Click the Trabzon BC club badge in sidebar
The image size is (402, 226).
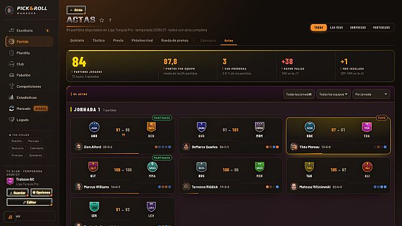(10, 181)
